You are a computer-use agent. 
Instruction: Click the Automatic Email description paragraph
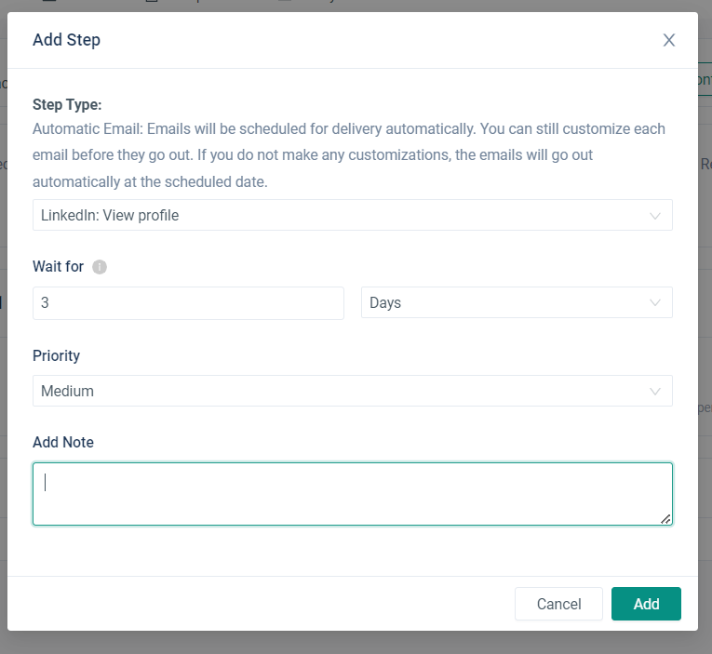click(x=349, y=154)
